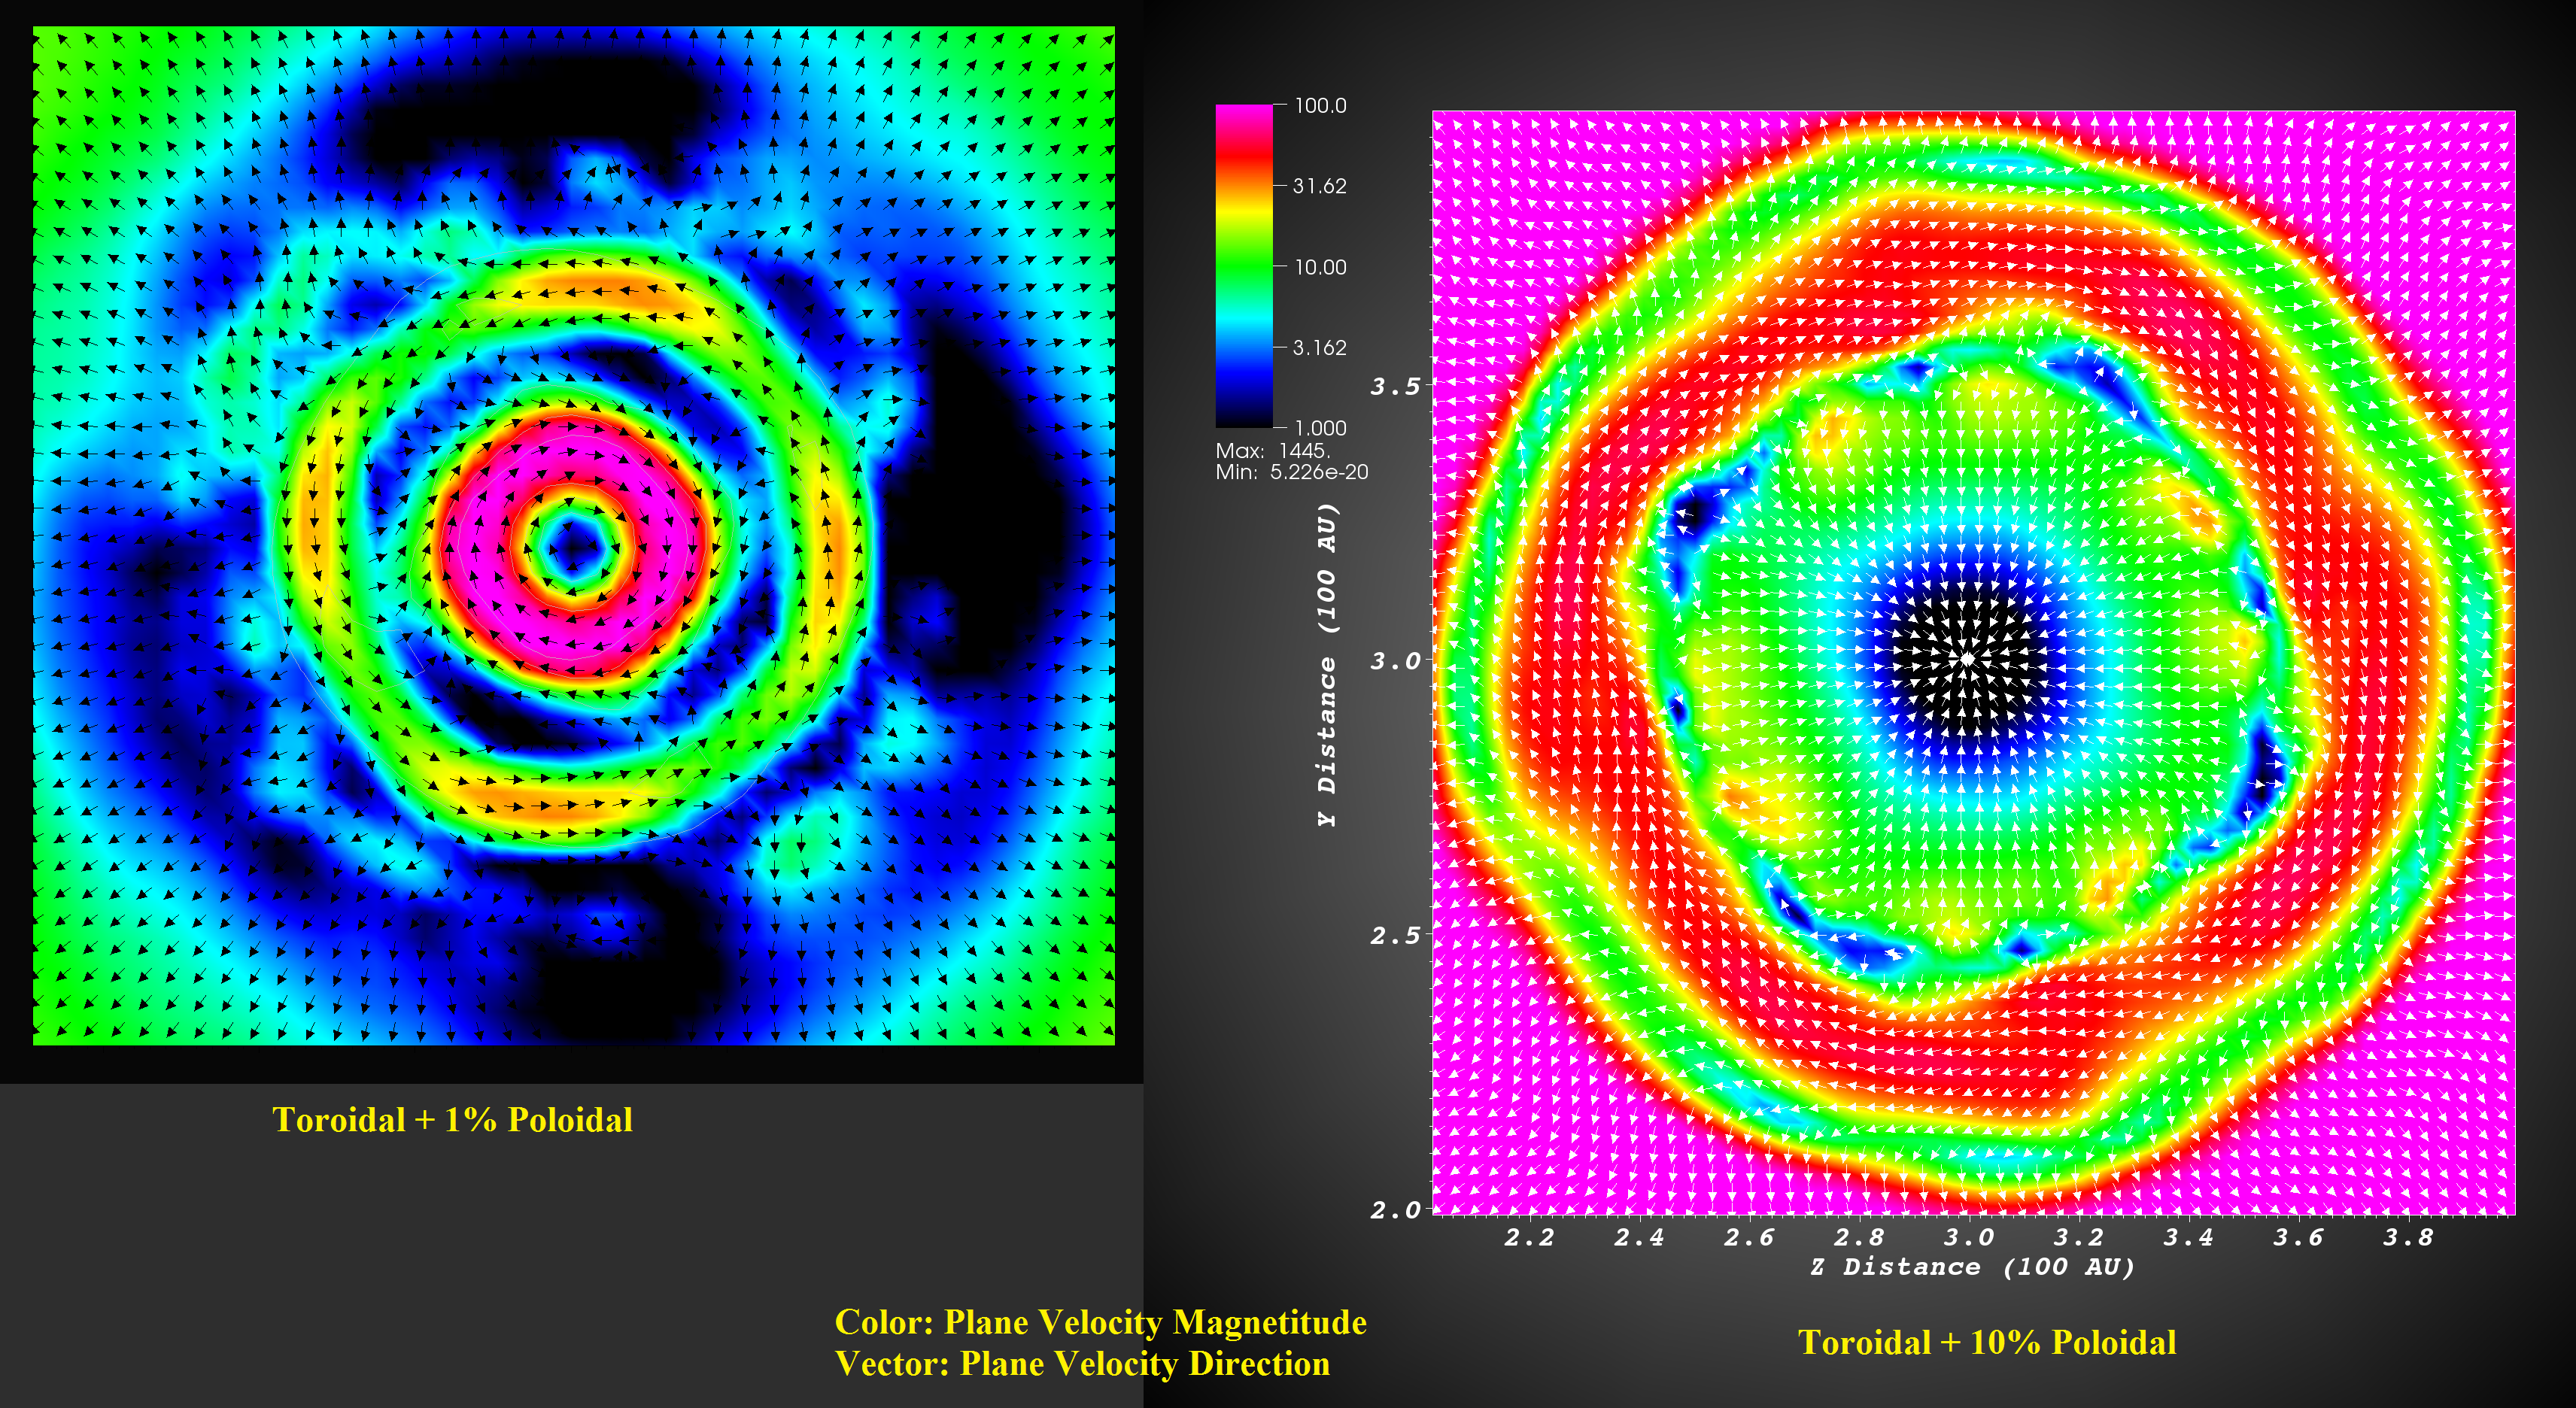Click the 100.0 colorbar label
The image size is (2576, 1408).
(x=1320, y=105)
